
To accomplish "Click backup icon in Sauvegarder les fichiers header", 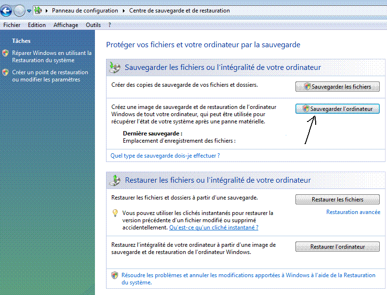I will [115, 67].
